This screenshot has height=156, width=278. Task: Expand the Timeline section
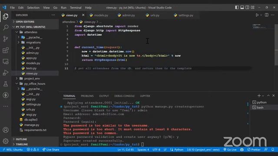pyautogui.click(x=35, y=144)
